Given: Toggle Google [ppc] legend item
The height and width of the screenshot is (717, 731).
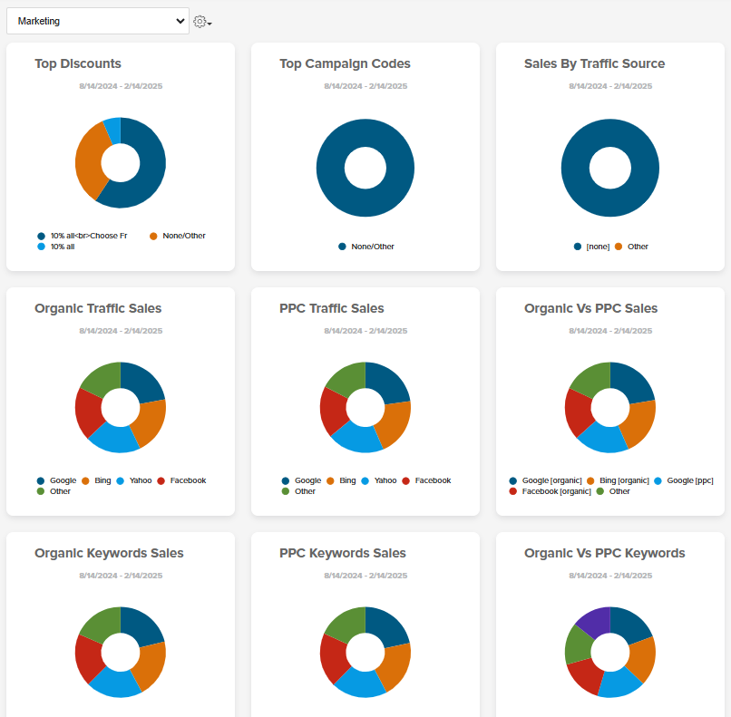Looking at the screenshot, I should click(x=684, y=480).
